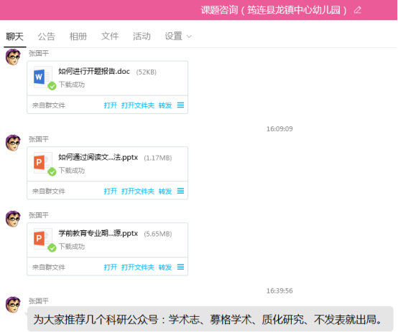Switch to the 文件 tab

(110, 37)
